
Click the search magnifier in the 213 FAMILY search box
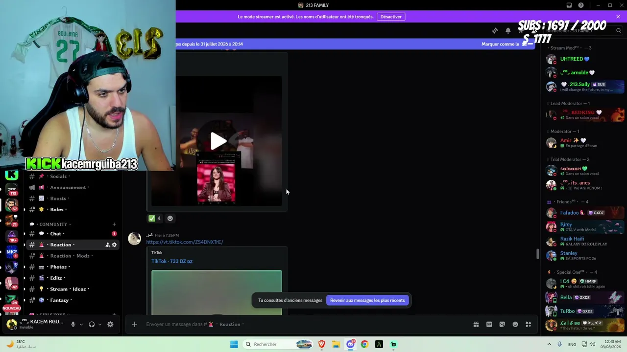619,31
